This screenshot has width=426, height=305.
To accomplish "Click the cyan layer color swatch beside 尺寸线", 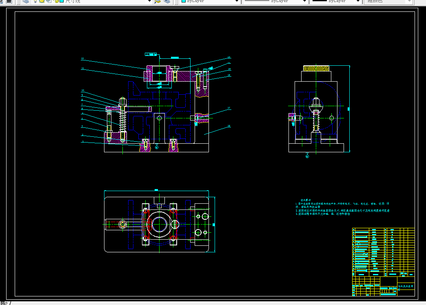I will (62, 1).
